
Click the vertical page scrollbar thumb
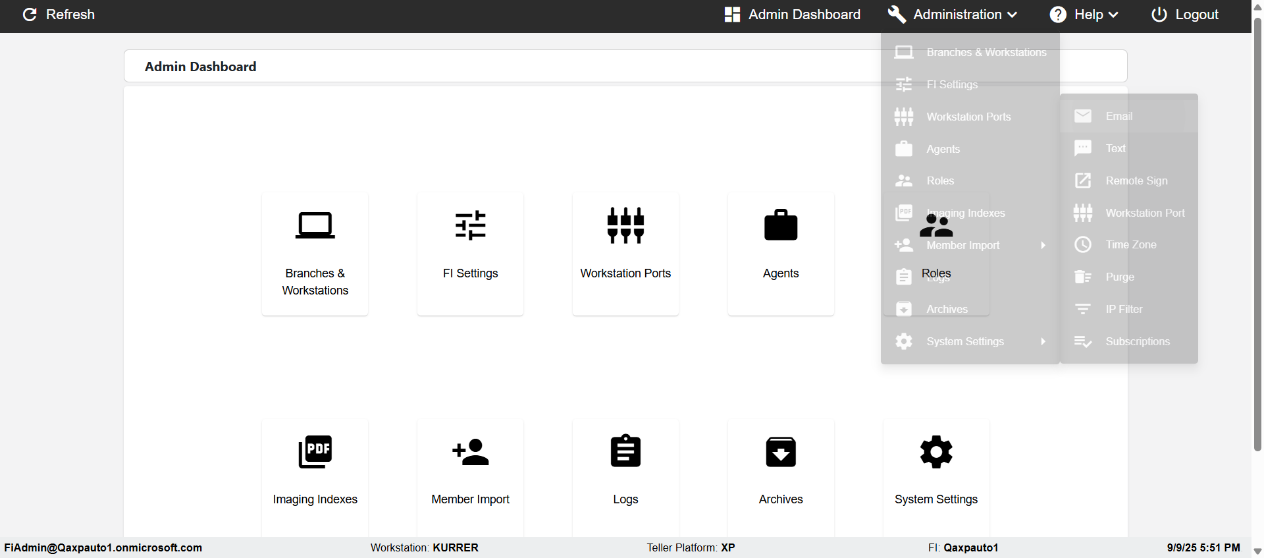pyautogui.click(x=1257, y=234)
